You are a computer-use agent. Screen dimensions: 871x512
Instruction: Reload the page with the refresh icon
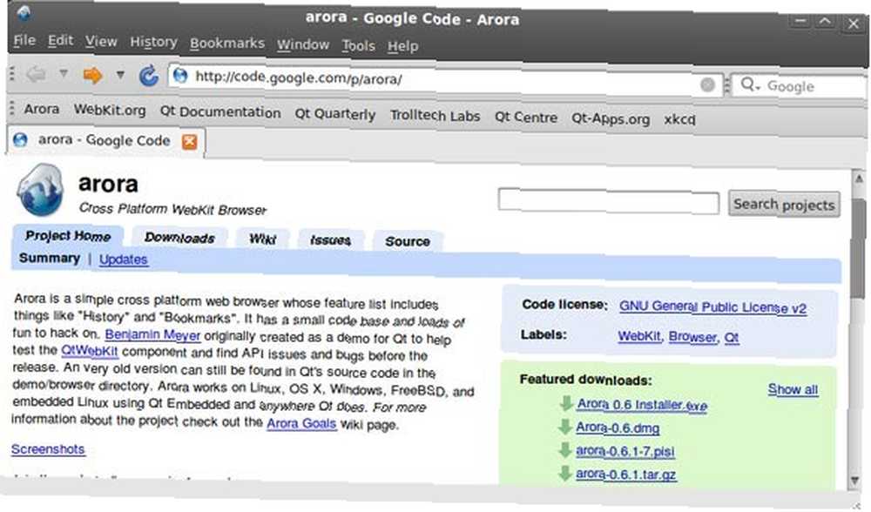pos(148,76)
